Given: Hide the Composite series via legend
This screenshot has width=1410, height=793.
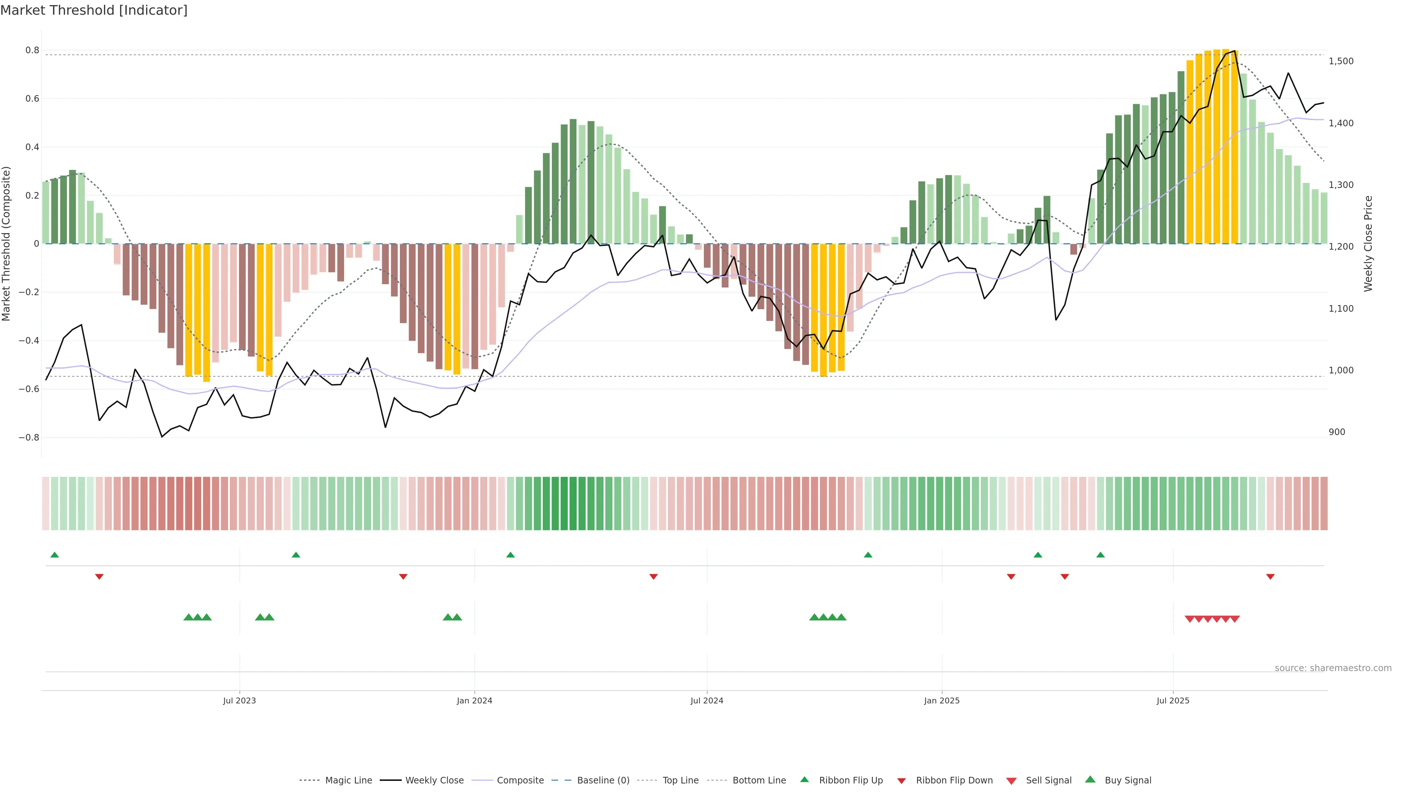Looking at the screenshot, I should (x=520, y=780).
